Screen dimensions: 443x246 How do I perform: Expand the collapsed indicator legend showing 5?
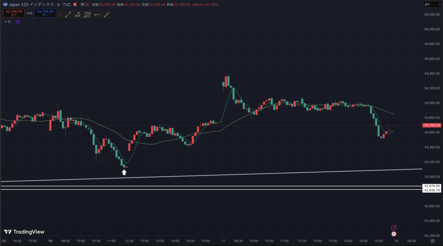point(7,22)
